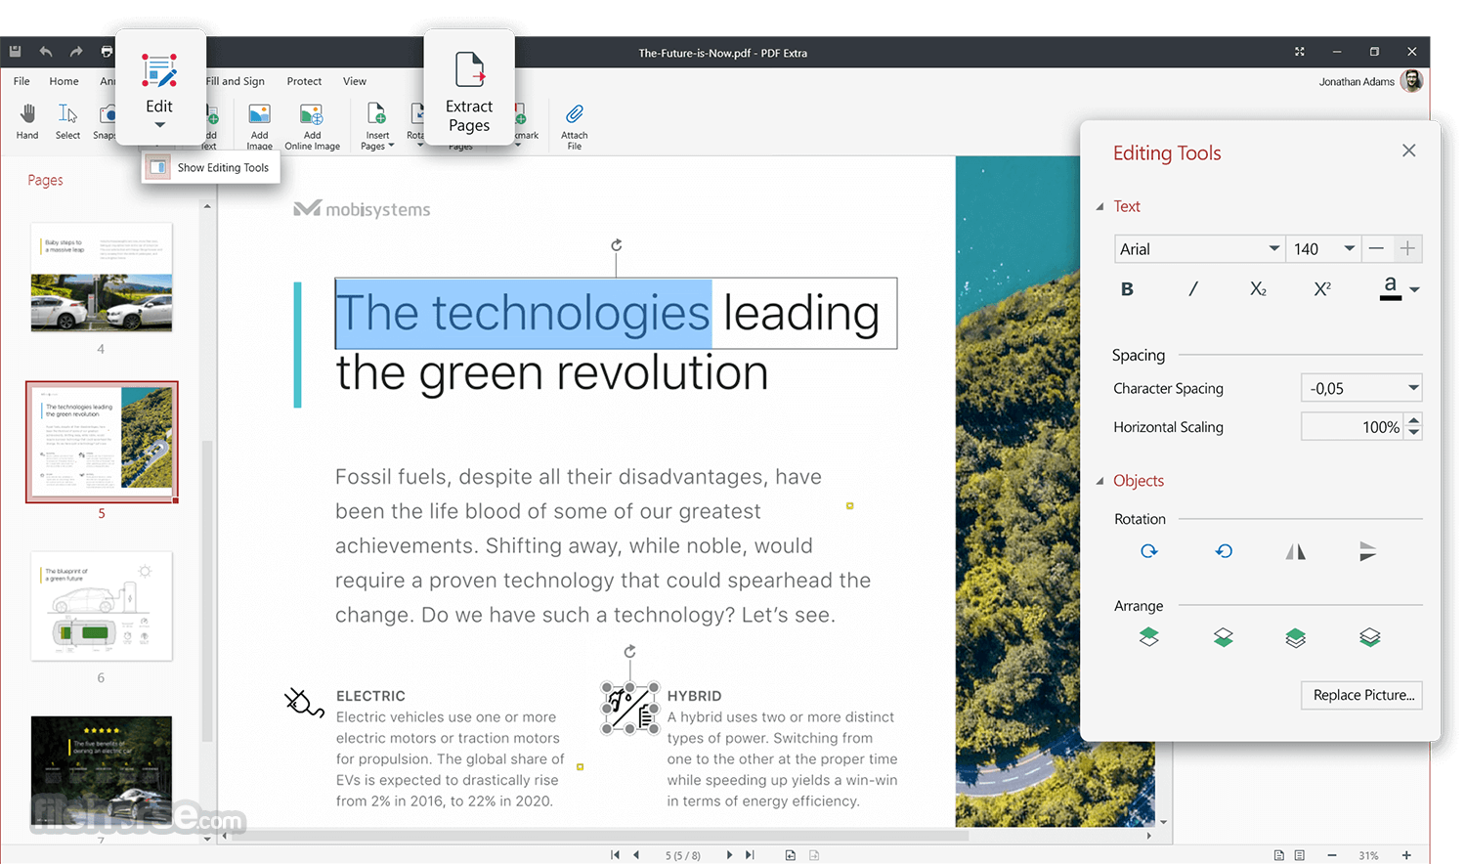
Task: Open the font color picker
Action: click(1414, 289)
